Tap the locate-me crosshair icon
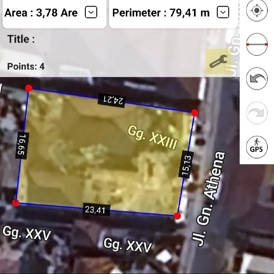The height and width of the screenshot is (274, 274). [x=257, y=10]
